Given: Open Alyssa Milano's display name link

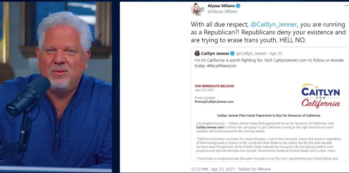Looking at the screenshot, I should [x=221, y=6].
